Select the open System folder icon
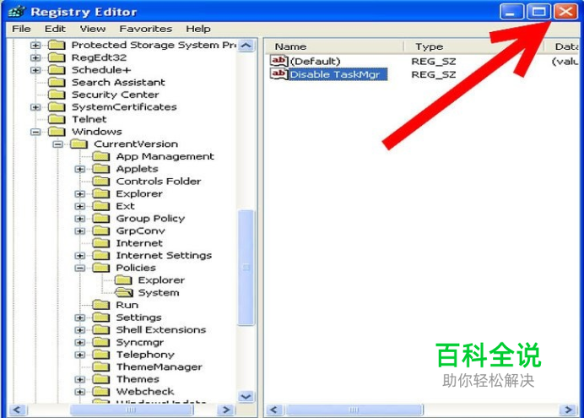The height and width of the screenshot is (418, 584). tap(124, 292)
